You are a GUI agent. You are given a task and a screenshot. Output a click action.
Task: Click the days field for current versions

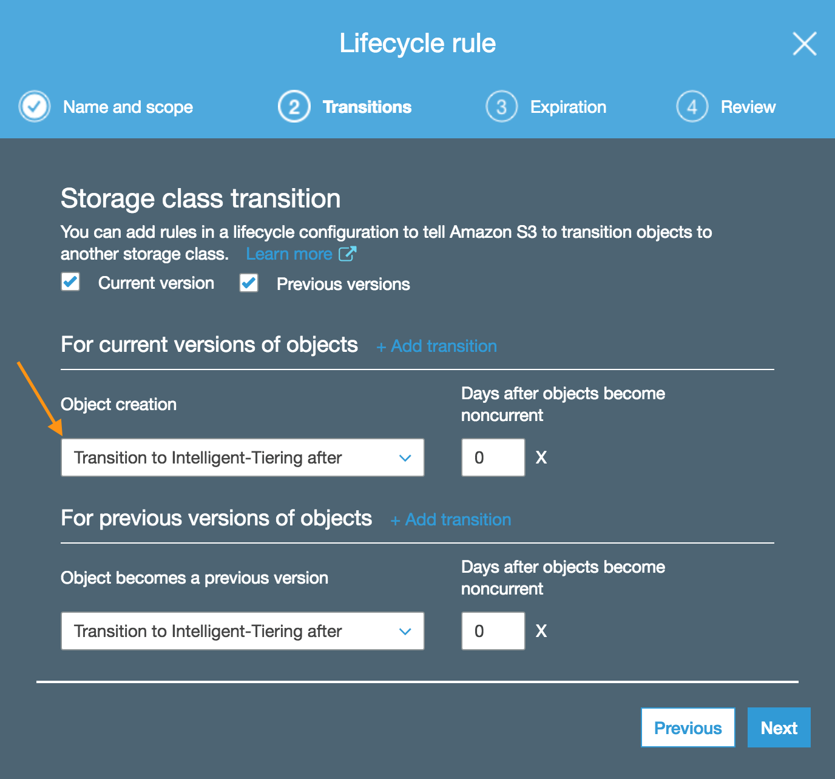[493, 457]
